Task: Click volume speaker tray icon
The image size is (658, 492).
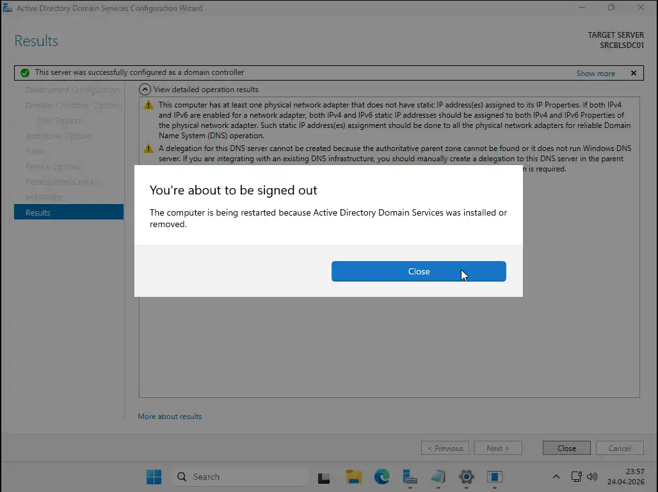Action: coord(592,477)
